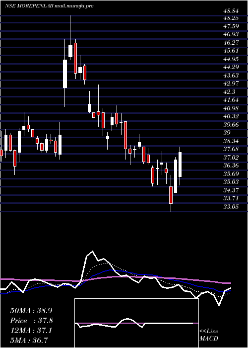The width and height of the screenshot is (248, 348).
Task: Click the MACD histogram panel
Action: click(x=136, y=323)
